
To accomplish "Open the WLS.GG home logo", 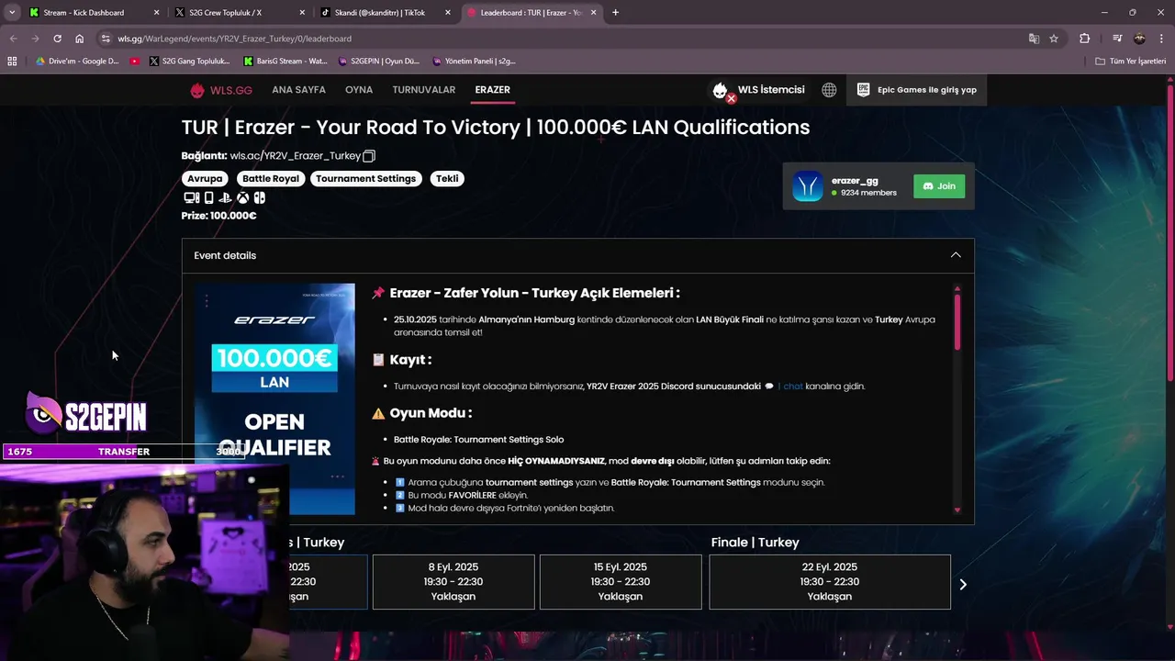I will [220, 90].
